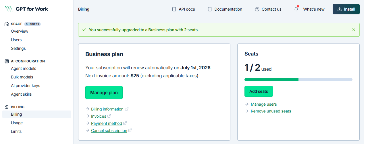
Task: Click arrow icon before Manage users
Action: 247,104
